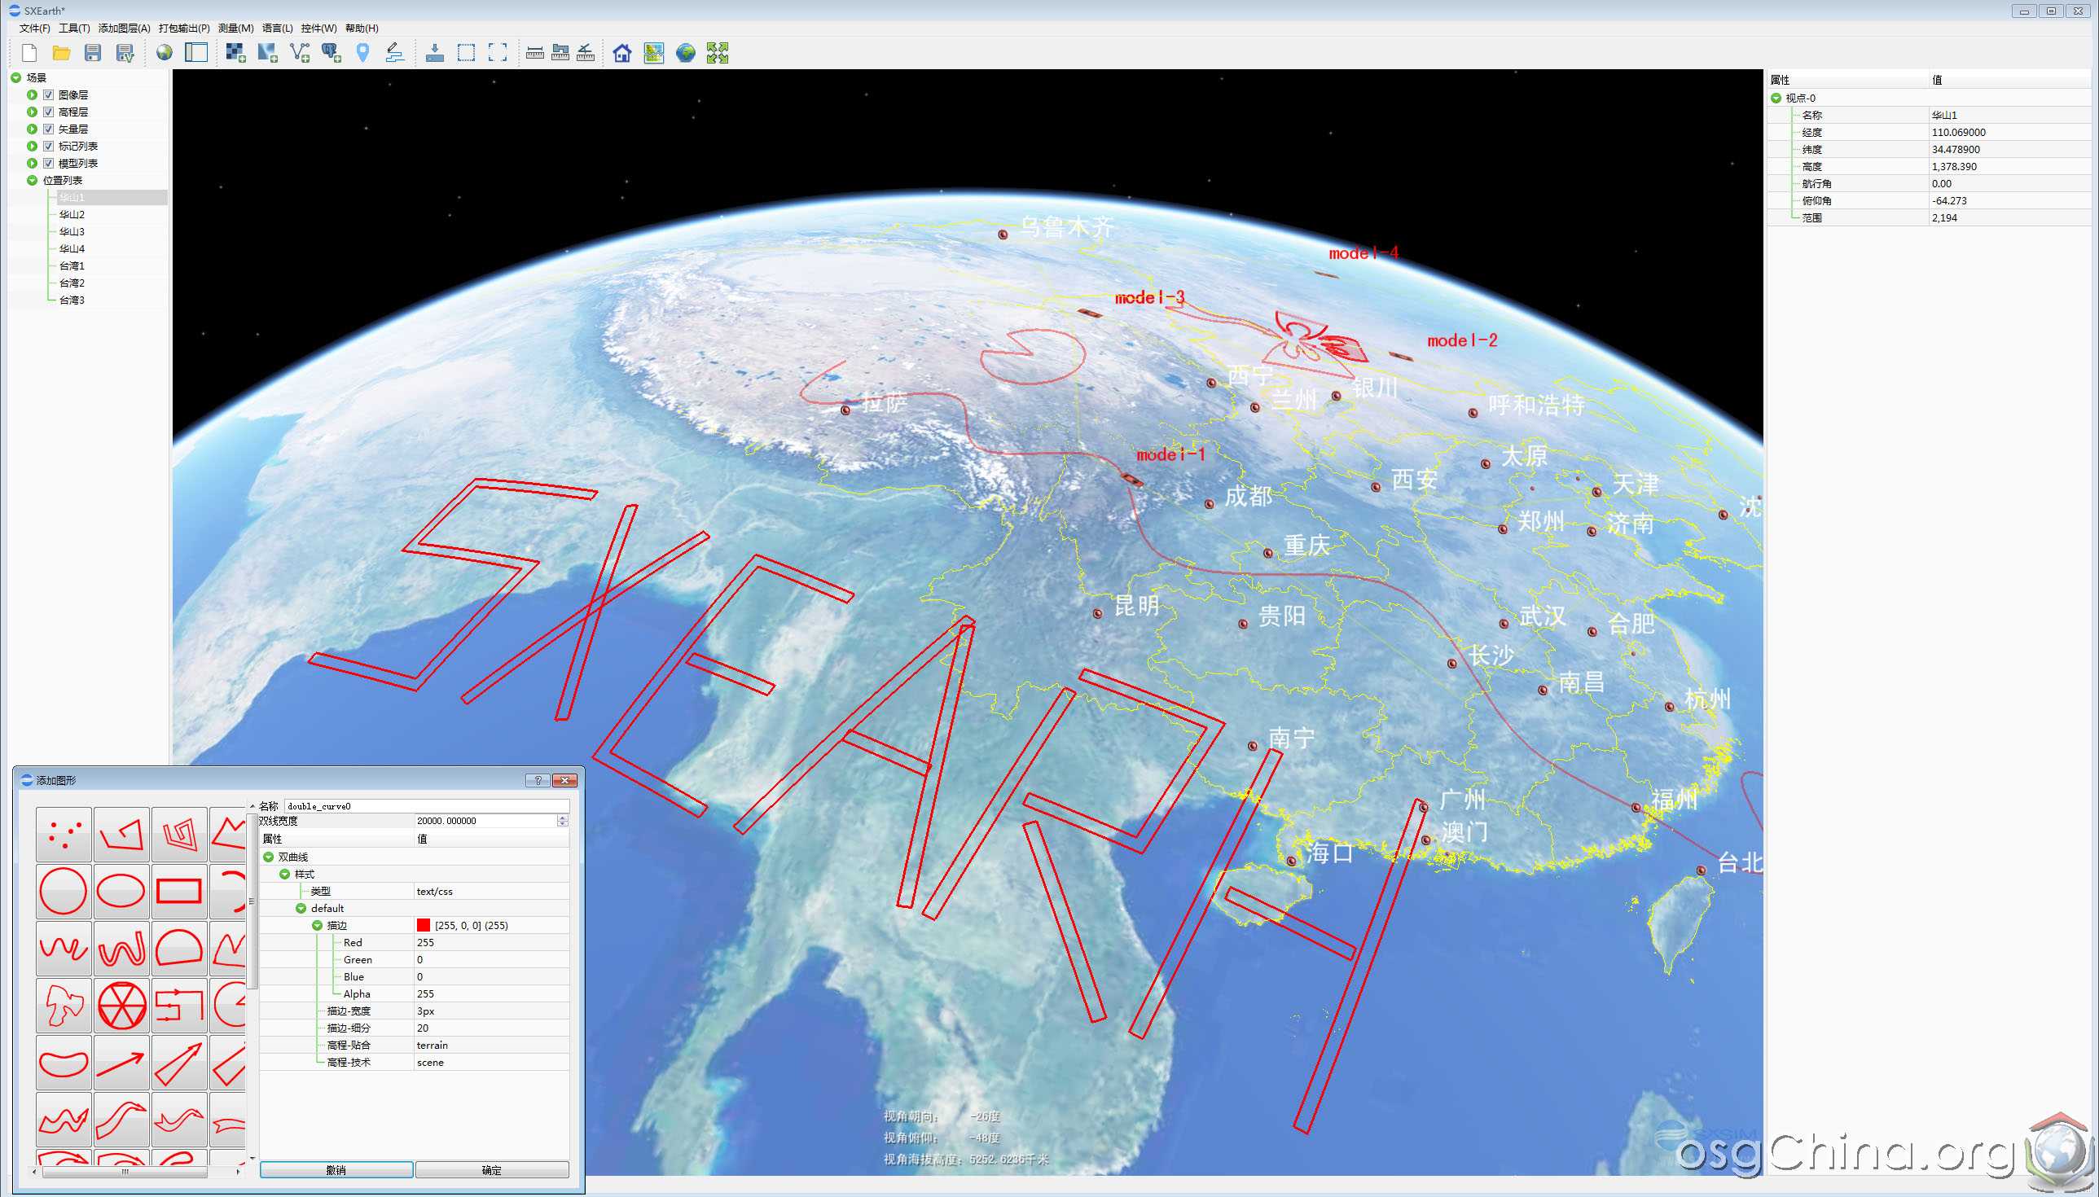This screenshot has width=2099, height=1197.
Task: Click the 确定 button in shape dialog
Action: click(492, 1170)
